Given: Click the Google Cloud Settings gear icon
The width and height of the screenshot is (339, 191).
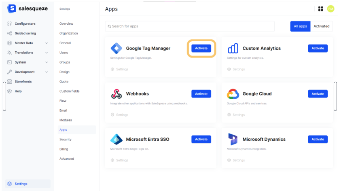Looking at the screenshot, I should tap(229, 115).
